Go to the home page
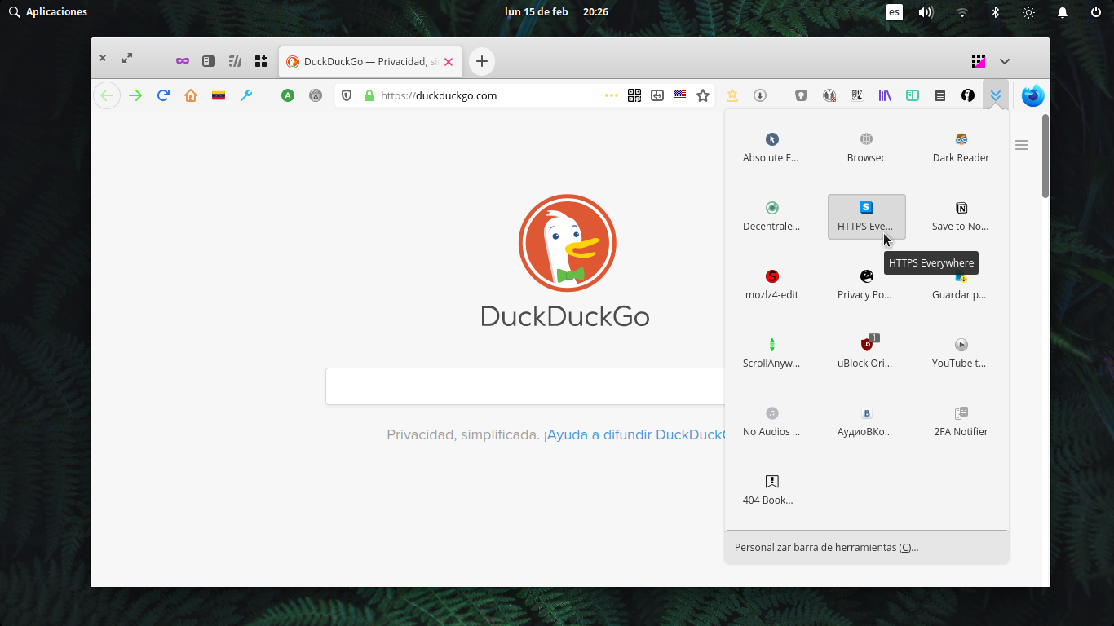The height and width of the screenshot is (626, 1114). [191, 95]
